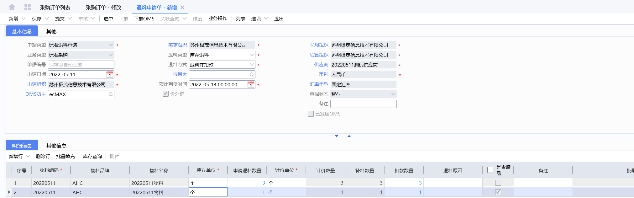The height and width of the screenshot is (198, 634).
Task: Open the 供应商 field link
Action: pyautogui.click(x=321, y=65)
